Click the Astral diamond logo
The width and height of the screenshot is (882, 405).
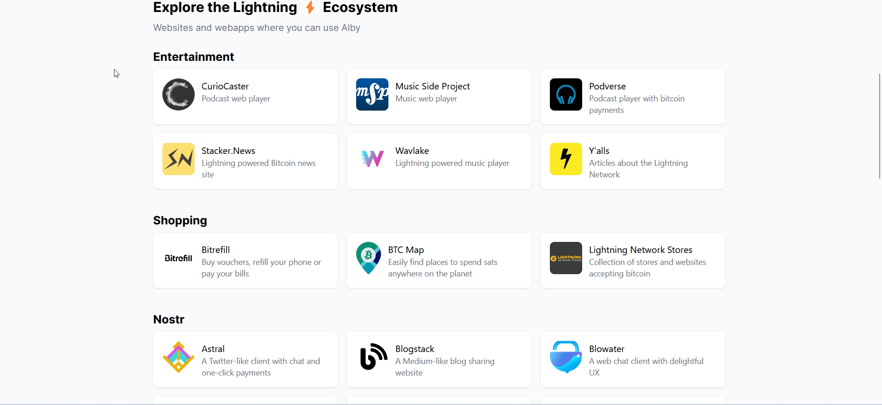(x=179, y=357)
